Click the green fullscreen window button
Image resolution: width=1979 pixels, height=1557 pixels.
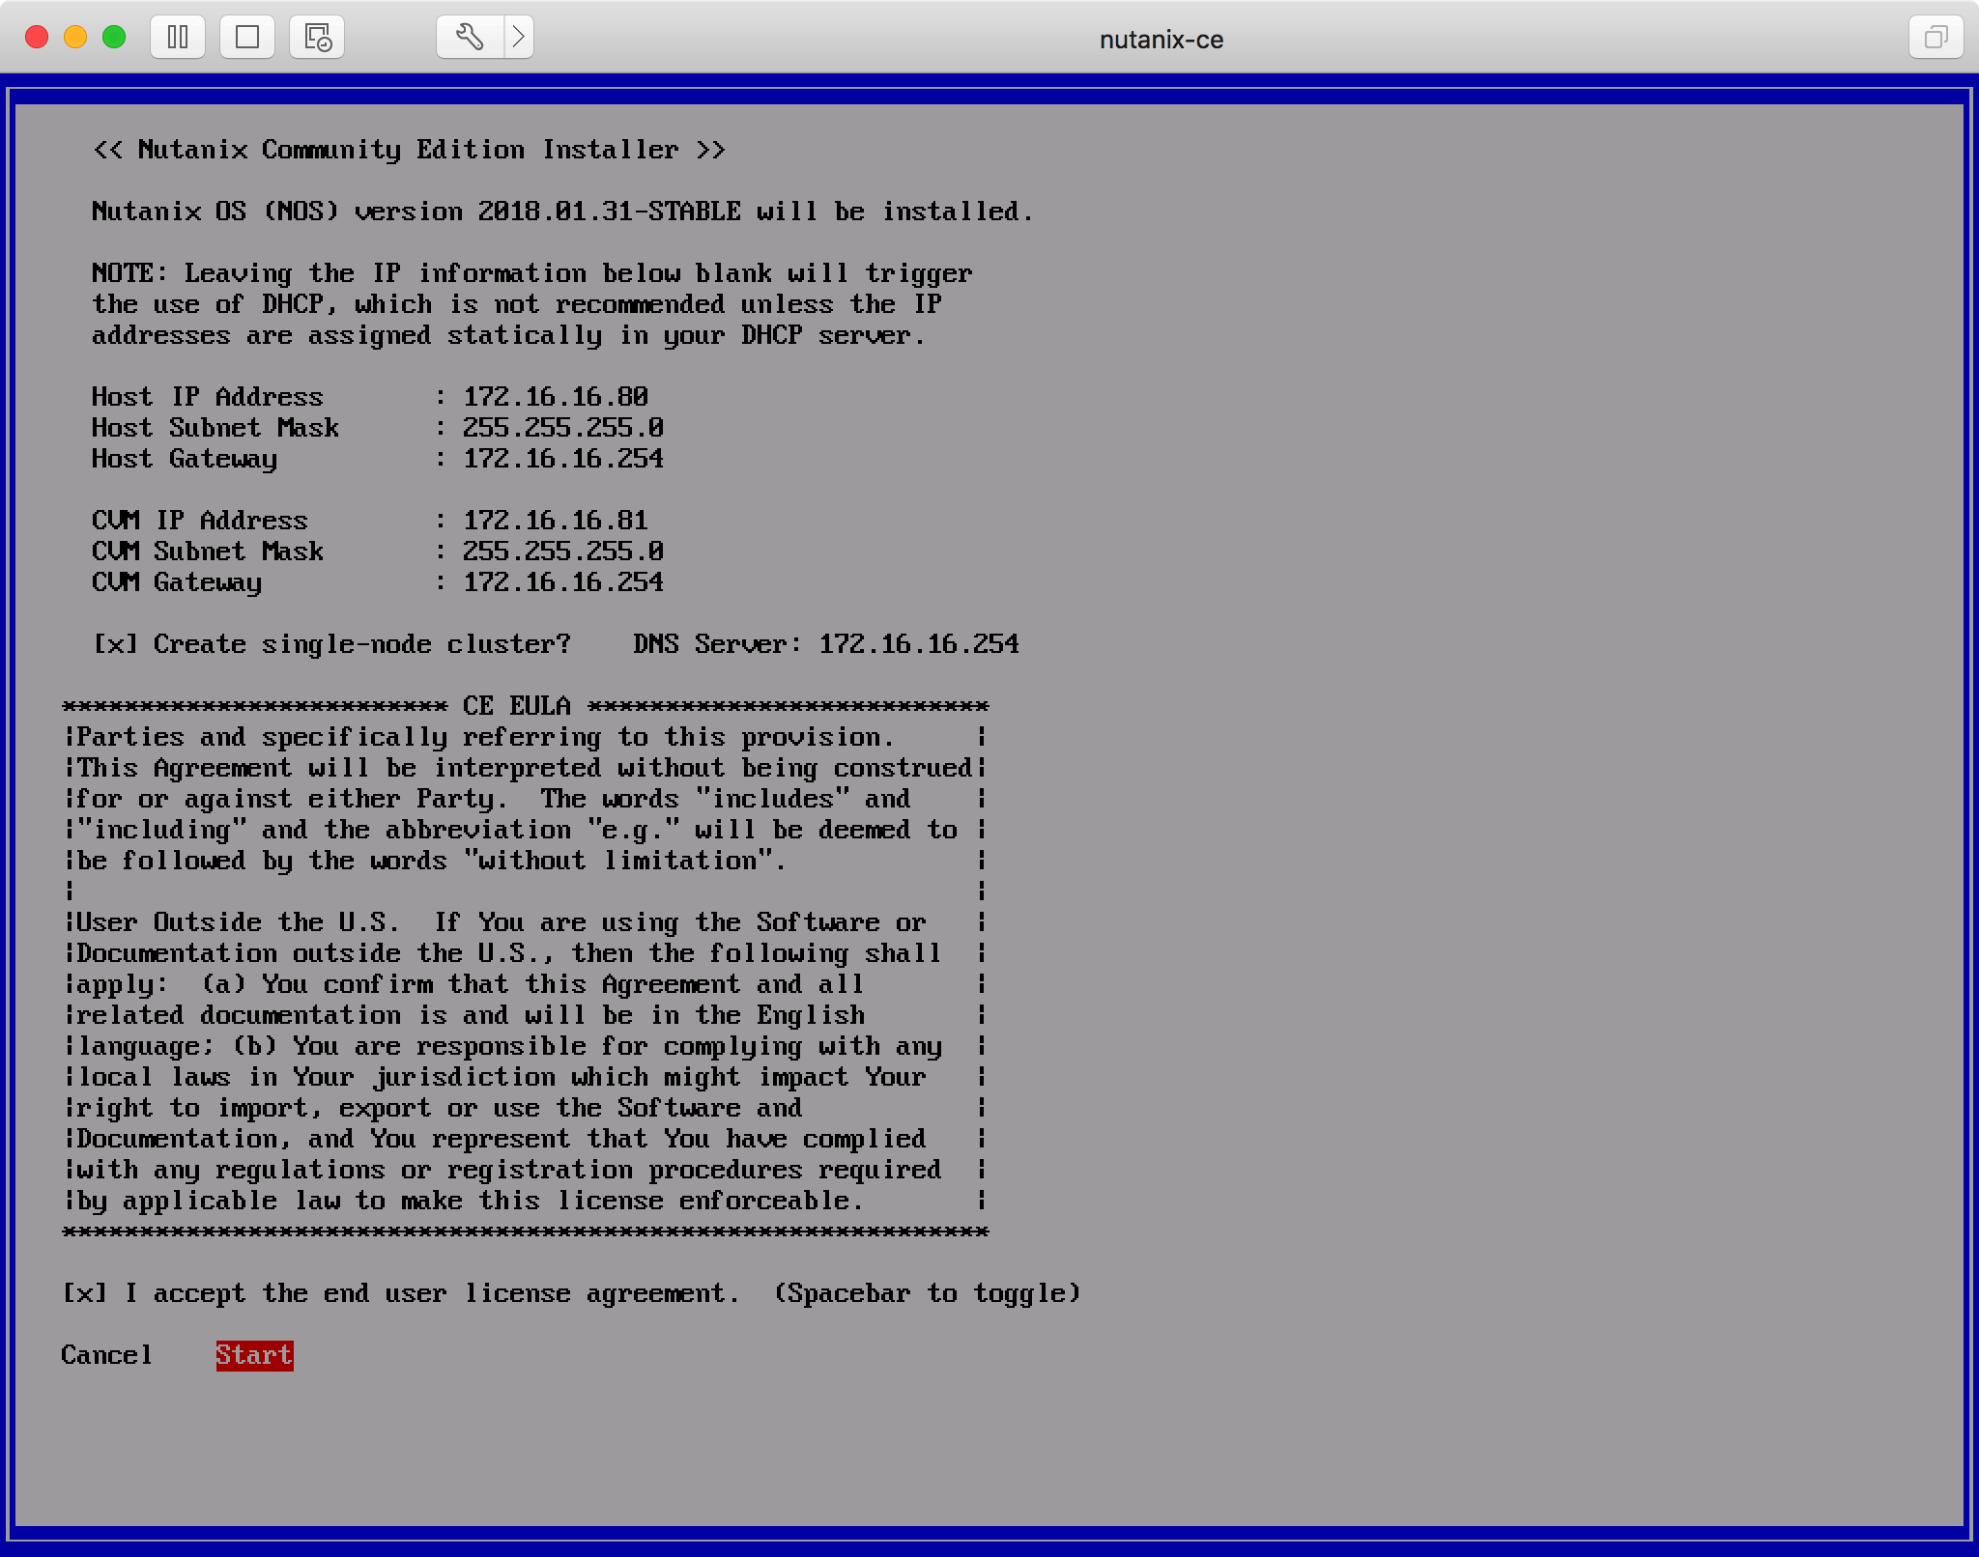point(114,38)
